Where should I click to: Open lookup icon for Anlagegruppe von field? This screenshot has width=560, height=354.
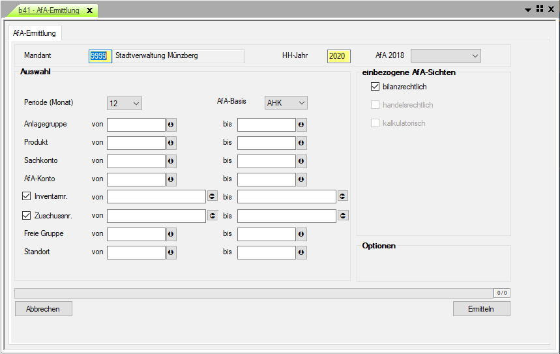tap(171, 125)
